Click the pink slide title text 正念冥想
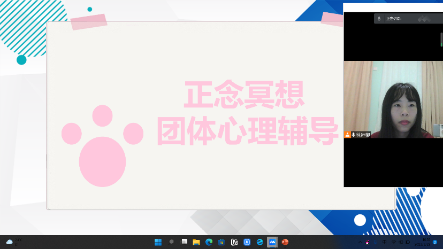Screen dimensions: 443x249 (244, 95)
